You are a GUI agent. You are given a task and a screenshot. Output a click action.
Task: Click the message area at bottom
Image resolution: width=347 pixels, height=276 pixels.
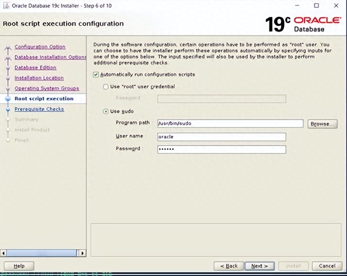(216, 240)
